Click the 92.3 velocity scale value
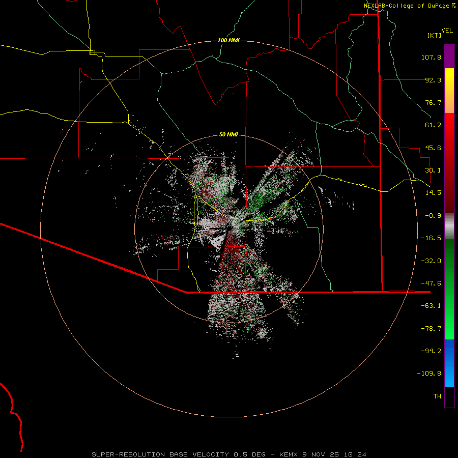Screen dimensions: 458x458 [x=433, y=80]
